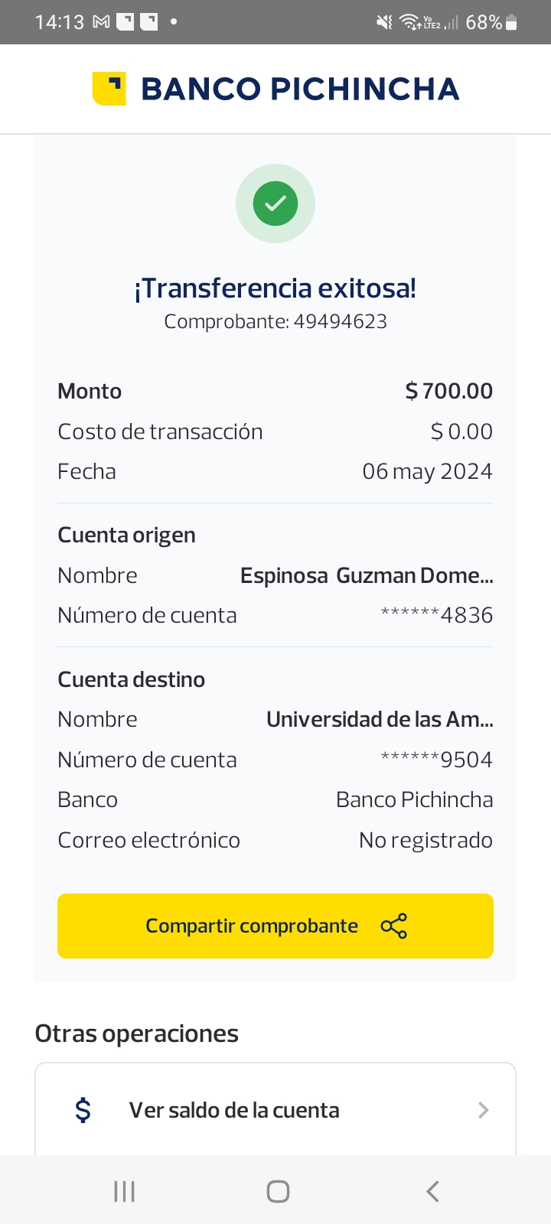The width and height of the screenshot is (551, 1224).
Task: Tap the battery indicator in status bar
Action: coord(511,23)
